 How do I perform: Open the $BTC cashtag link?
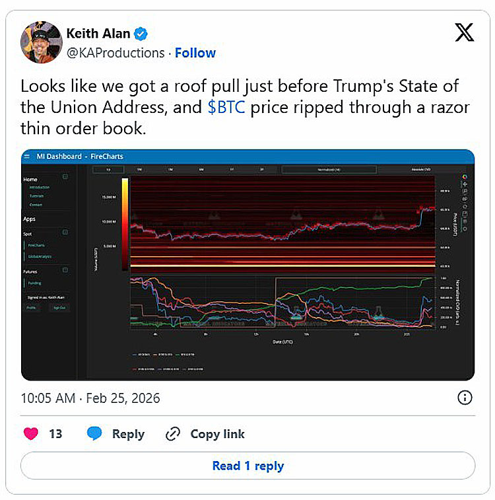[226, 108]
